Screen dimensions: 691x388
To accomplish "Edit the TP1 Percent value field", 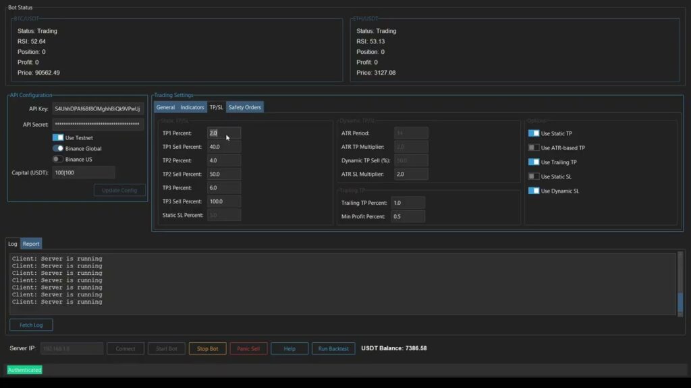I will coord(223,133).
